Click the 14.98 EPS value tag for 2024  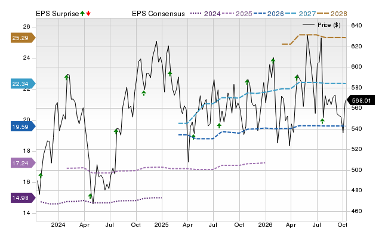[x=23, y=198]
